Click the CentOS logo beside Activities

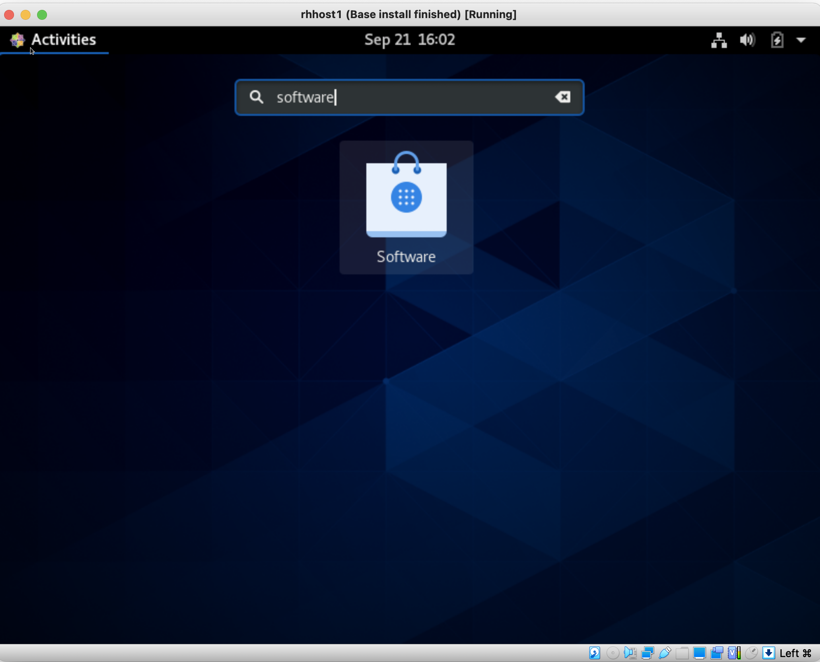point(17,40)
